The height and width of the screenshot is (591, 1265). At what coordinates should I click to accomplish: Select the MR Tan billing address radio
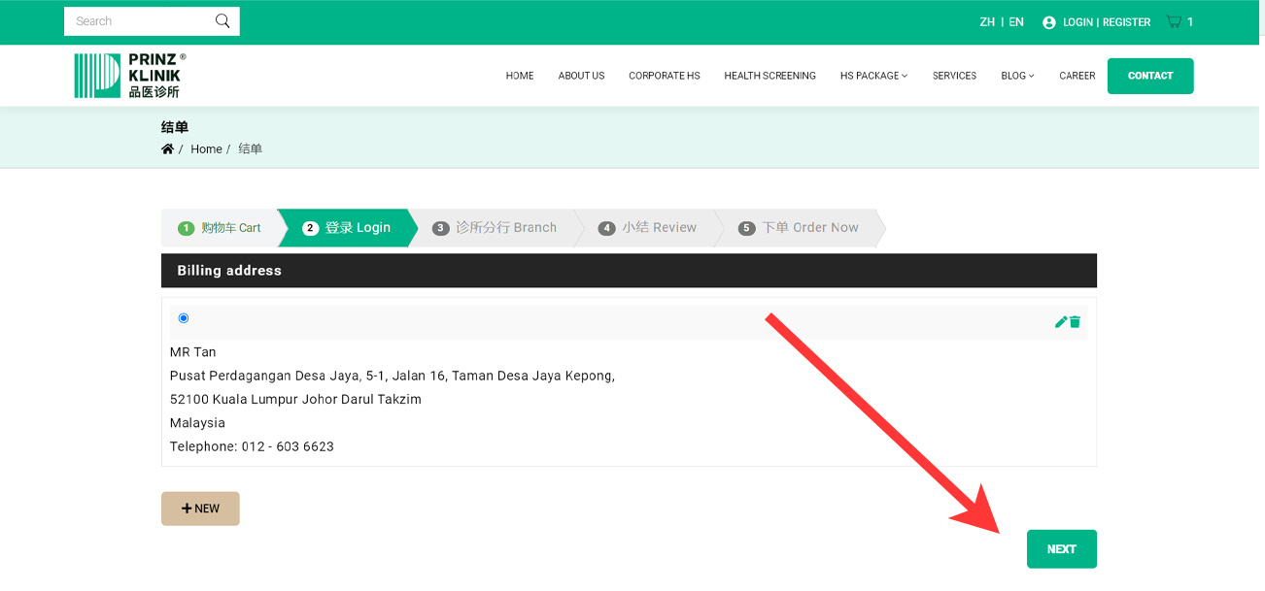184,318
